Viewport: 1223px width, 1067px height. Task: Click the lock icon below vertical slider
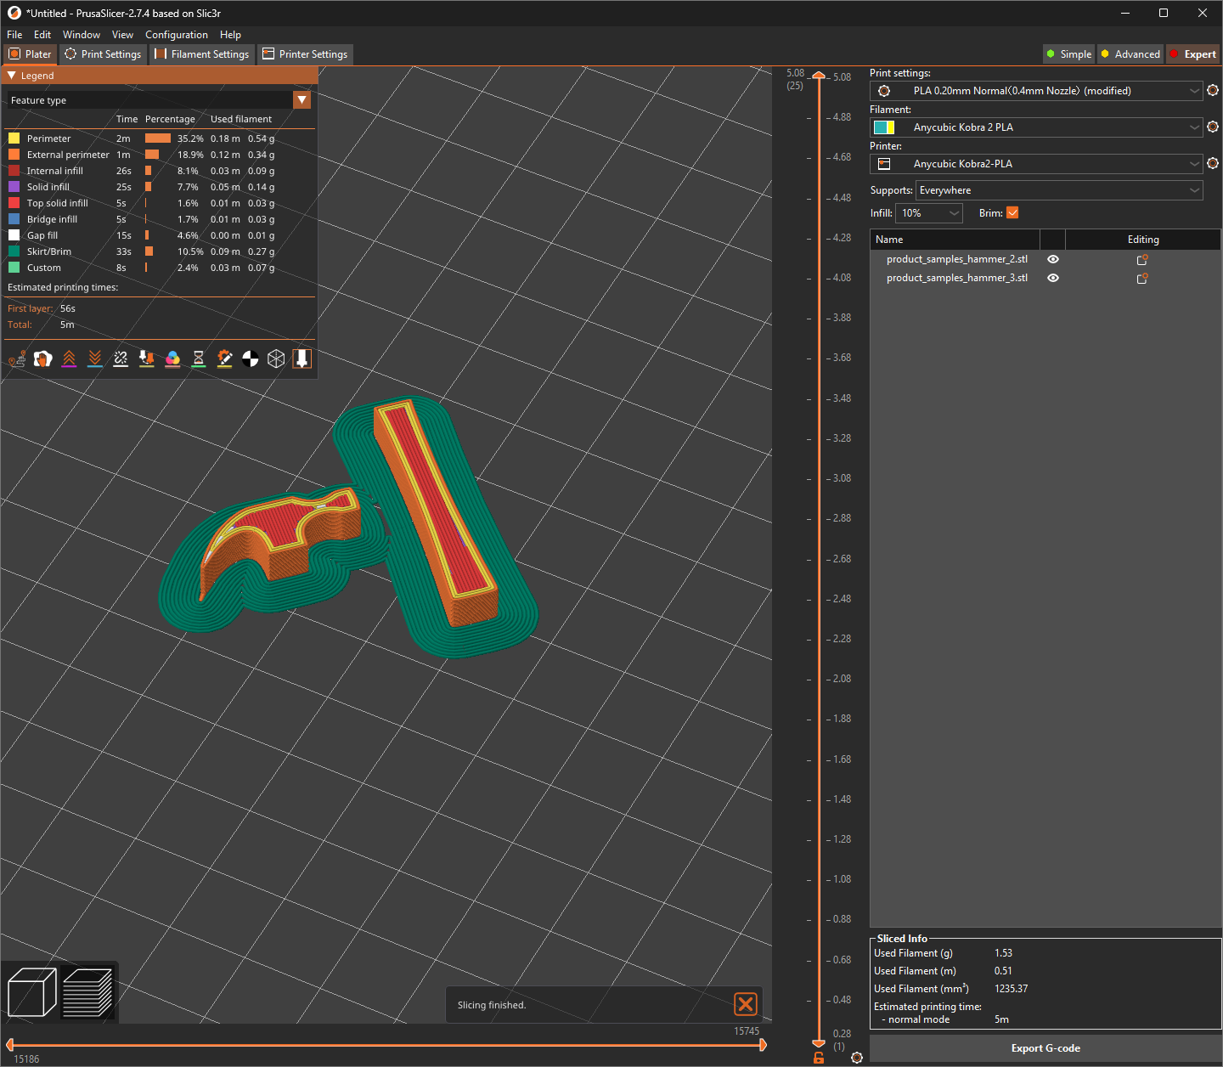(x=819, y=1058)
